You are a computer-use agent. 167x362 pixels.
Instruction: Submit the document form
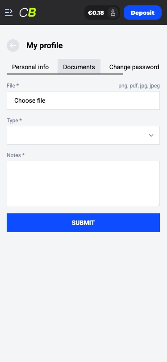(x=83, y=223)
